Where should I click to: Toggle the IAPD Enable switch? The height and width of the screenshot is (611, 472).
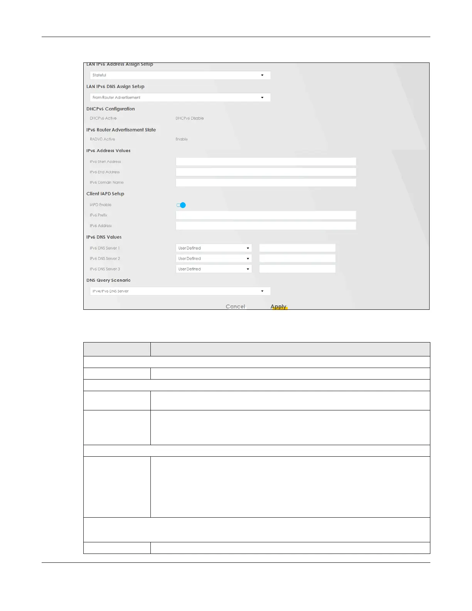pos(181,205)
